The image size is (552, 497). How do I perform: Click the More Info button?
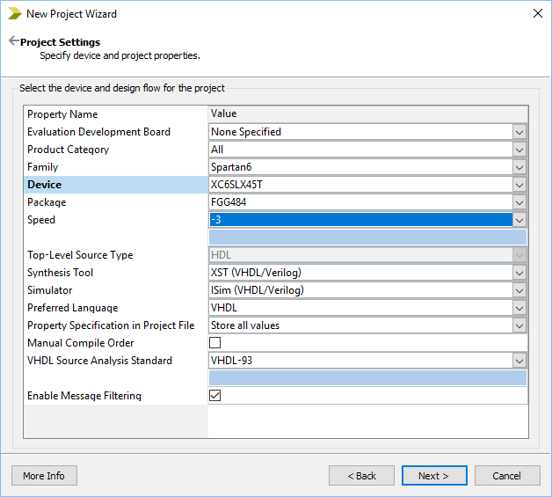coord(44,476)
